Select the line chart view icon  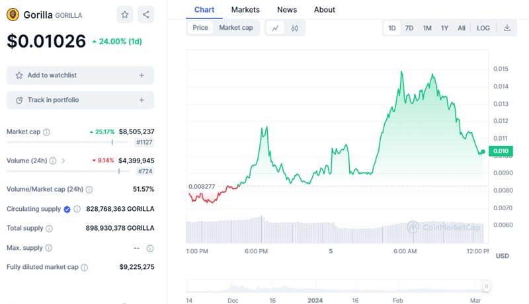tap(275, 28)
